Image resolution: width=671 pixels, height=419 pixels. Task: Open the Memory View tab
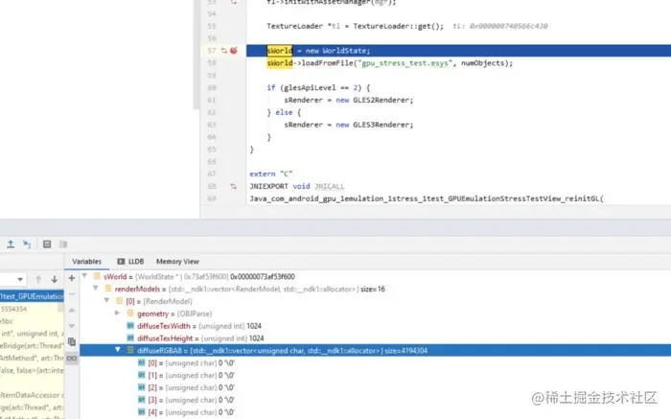click(177, 262)
